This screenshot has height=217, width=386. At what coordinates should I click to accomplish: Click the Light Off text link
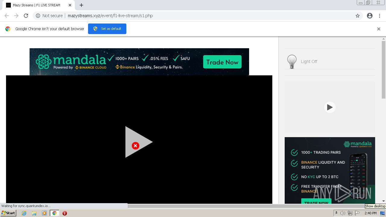coord(309,61)
